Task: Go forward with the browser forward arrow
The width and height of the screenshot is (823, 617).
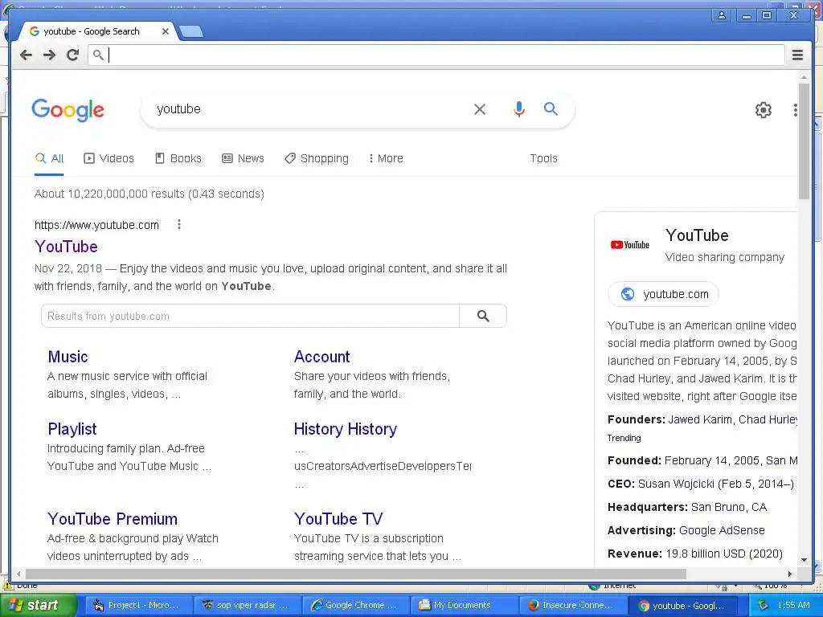Action: (x=49, y=55)
